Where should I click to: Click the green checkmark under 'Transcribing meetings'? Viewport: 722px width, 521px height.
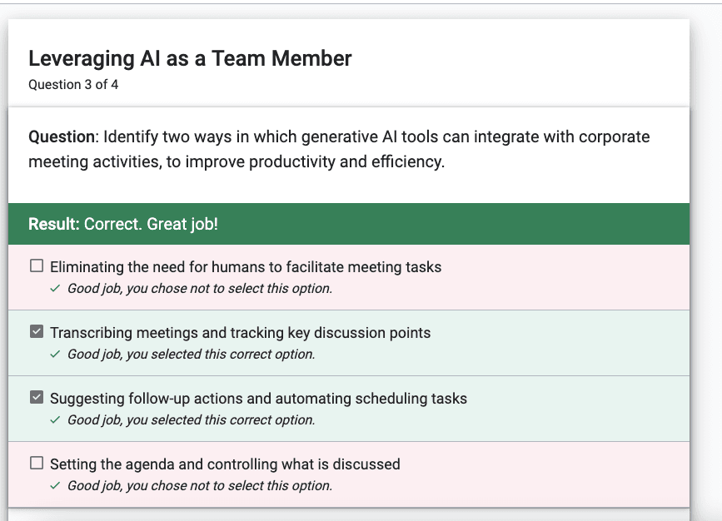(55, 355)
